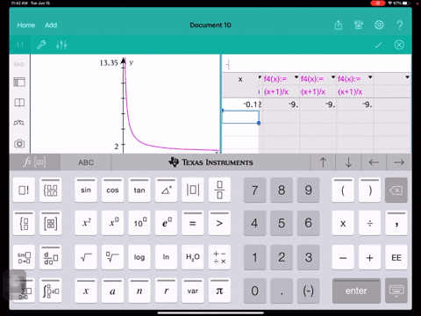421x316 pixels.
Task: Tap the right arrow key
Action: click(x=399, y=162)
